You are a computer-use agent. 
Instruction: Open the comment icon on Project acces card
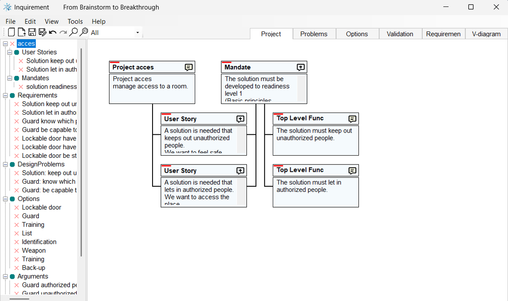point(188,67)
